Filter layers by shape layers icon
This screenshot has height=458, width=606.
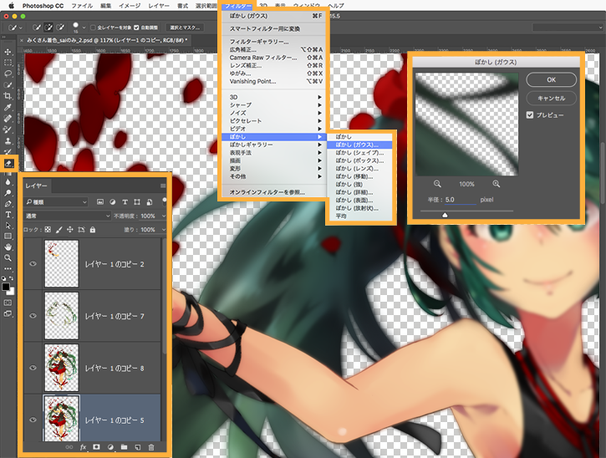click(x=137, y=201)
